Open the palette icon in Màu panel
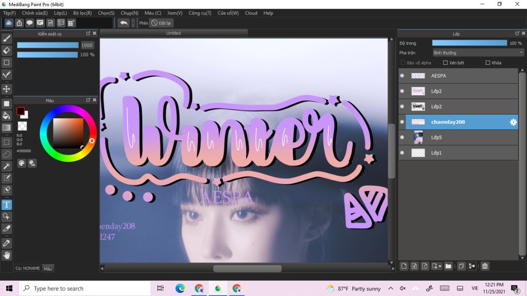The height and width of the screenshot is (296, 527). pos(22,163)
